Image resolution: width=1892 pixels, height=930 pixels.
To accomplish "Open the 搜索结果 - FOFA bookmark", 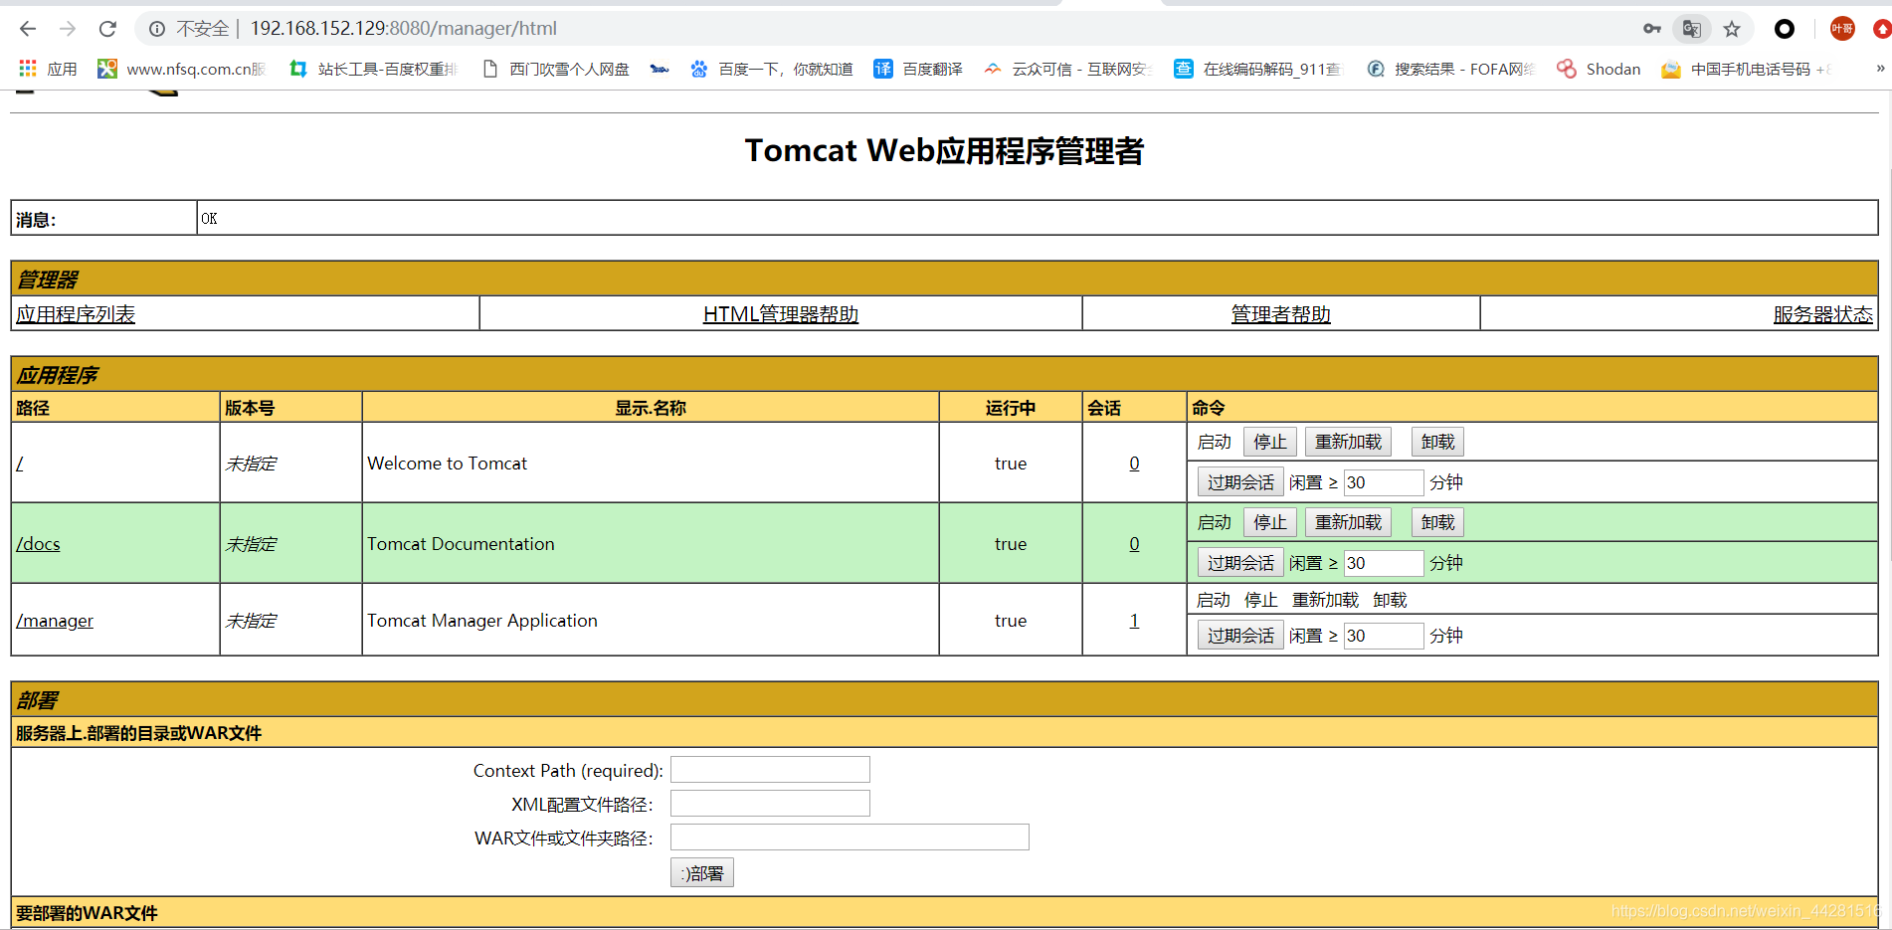I will tap(1450, 69).
